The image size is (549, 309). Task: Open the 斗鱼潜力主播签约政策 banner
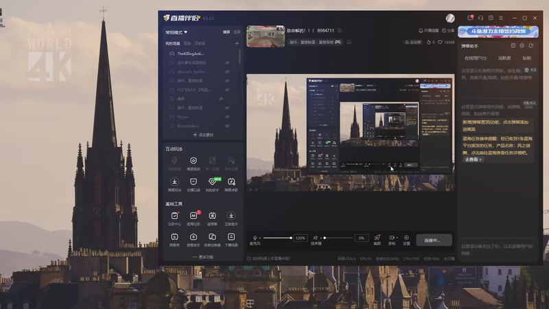coord(498,32)
